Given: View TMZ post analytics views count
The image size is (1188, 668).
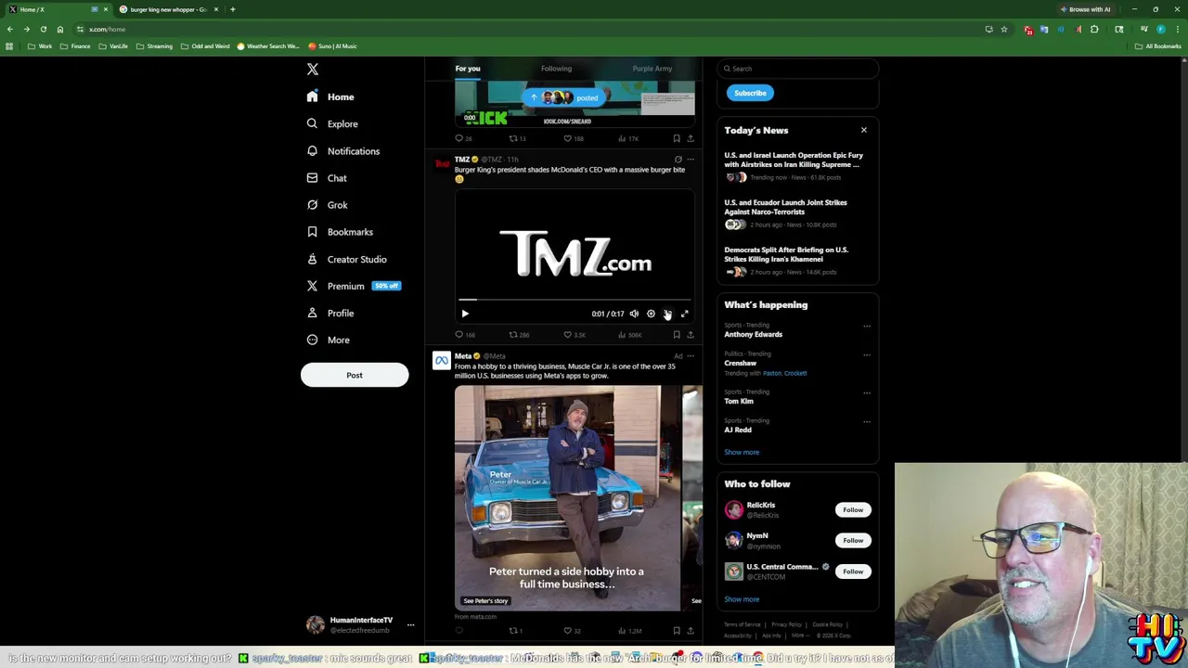Looking at the screenshot, I should point(630,335).
